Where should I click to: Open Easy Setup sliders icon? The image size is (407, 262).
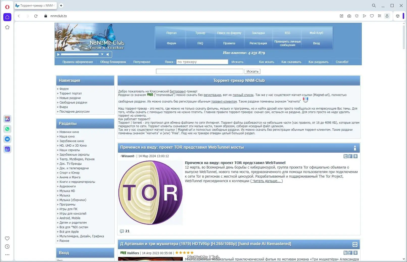point(379,16)
